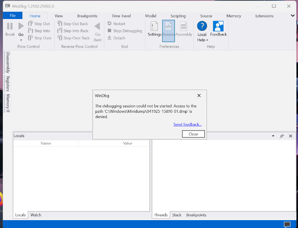
Task: Maximize the WinDbg window
Action: [274, 6]
